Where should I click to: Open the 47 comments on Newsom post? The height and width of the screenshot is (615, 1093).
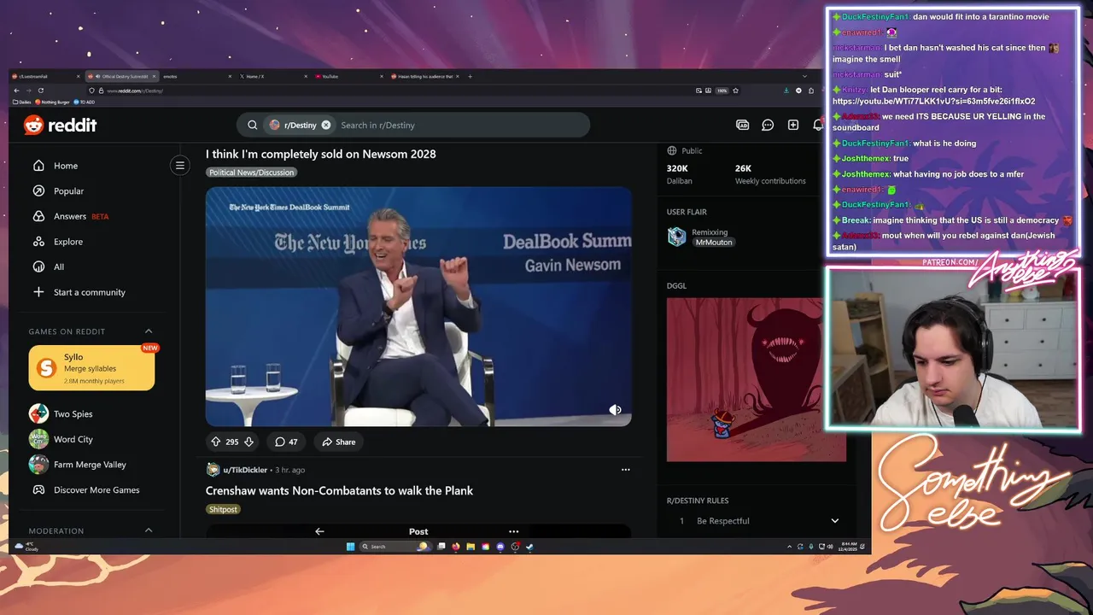286,442
